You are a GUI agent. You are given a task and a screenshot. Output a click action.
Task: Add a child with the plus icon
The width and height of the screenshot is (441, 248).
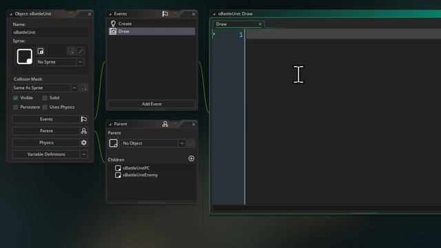[x=192, y=158]
